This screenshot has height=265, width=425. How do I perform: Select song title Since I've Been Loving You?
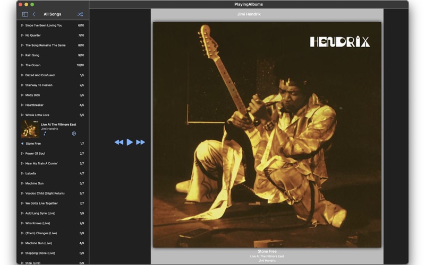(x=44, y=25)
